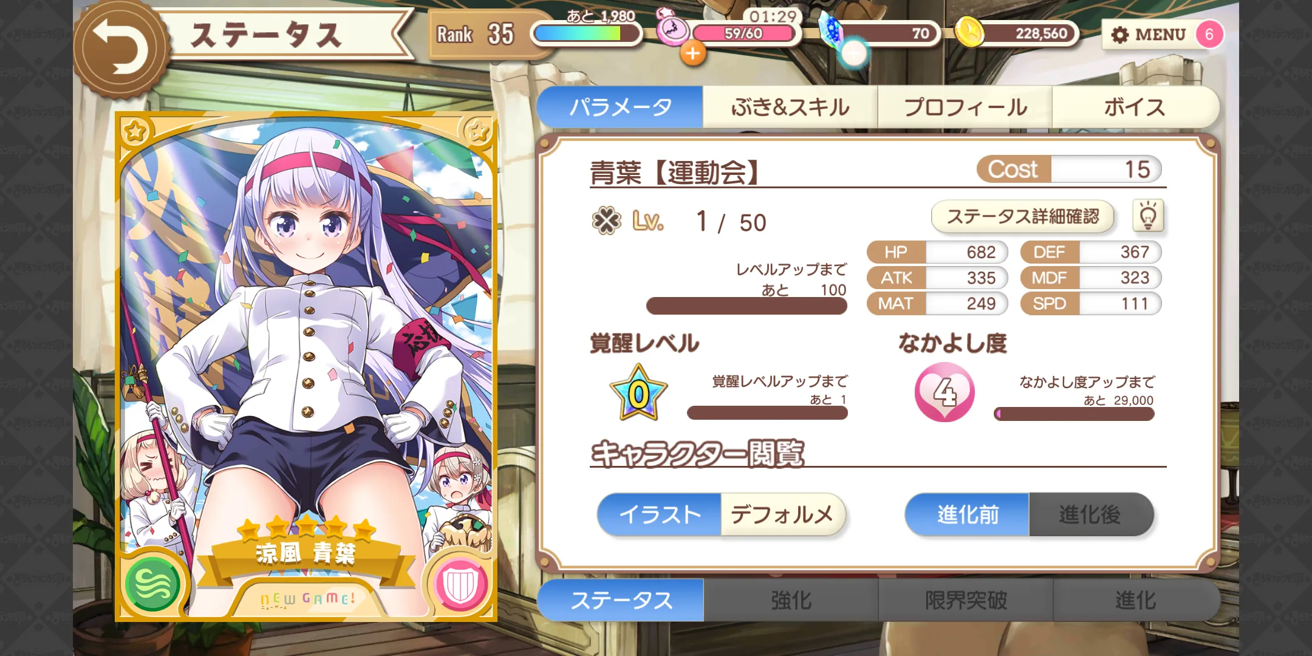Open the lightbulb hint icon
The height and width of the screenshot is (656, 1312).
pos(1148,216)
